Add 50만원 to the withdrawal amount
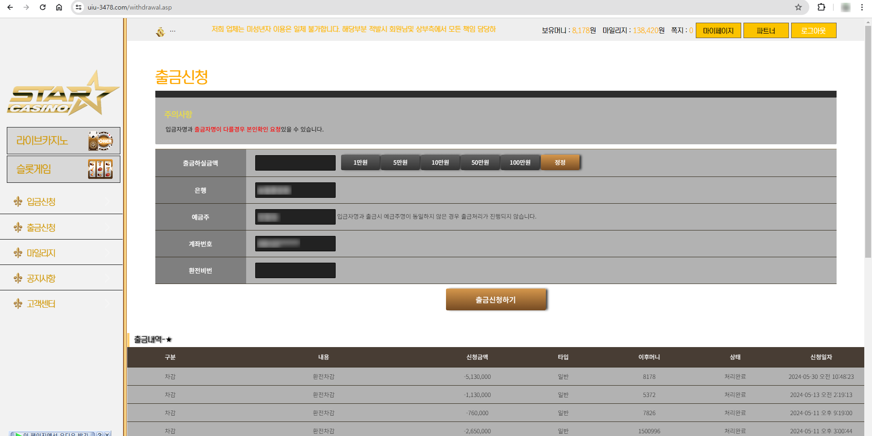 point(481,162)
